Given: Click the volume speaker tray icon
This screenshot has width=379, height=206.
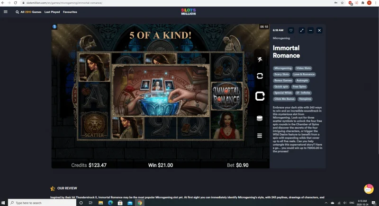Looking at the screenshot, I should click(x=345, y=203).
